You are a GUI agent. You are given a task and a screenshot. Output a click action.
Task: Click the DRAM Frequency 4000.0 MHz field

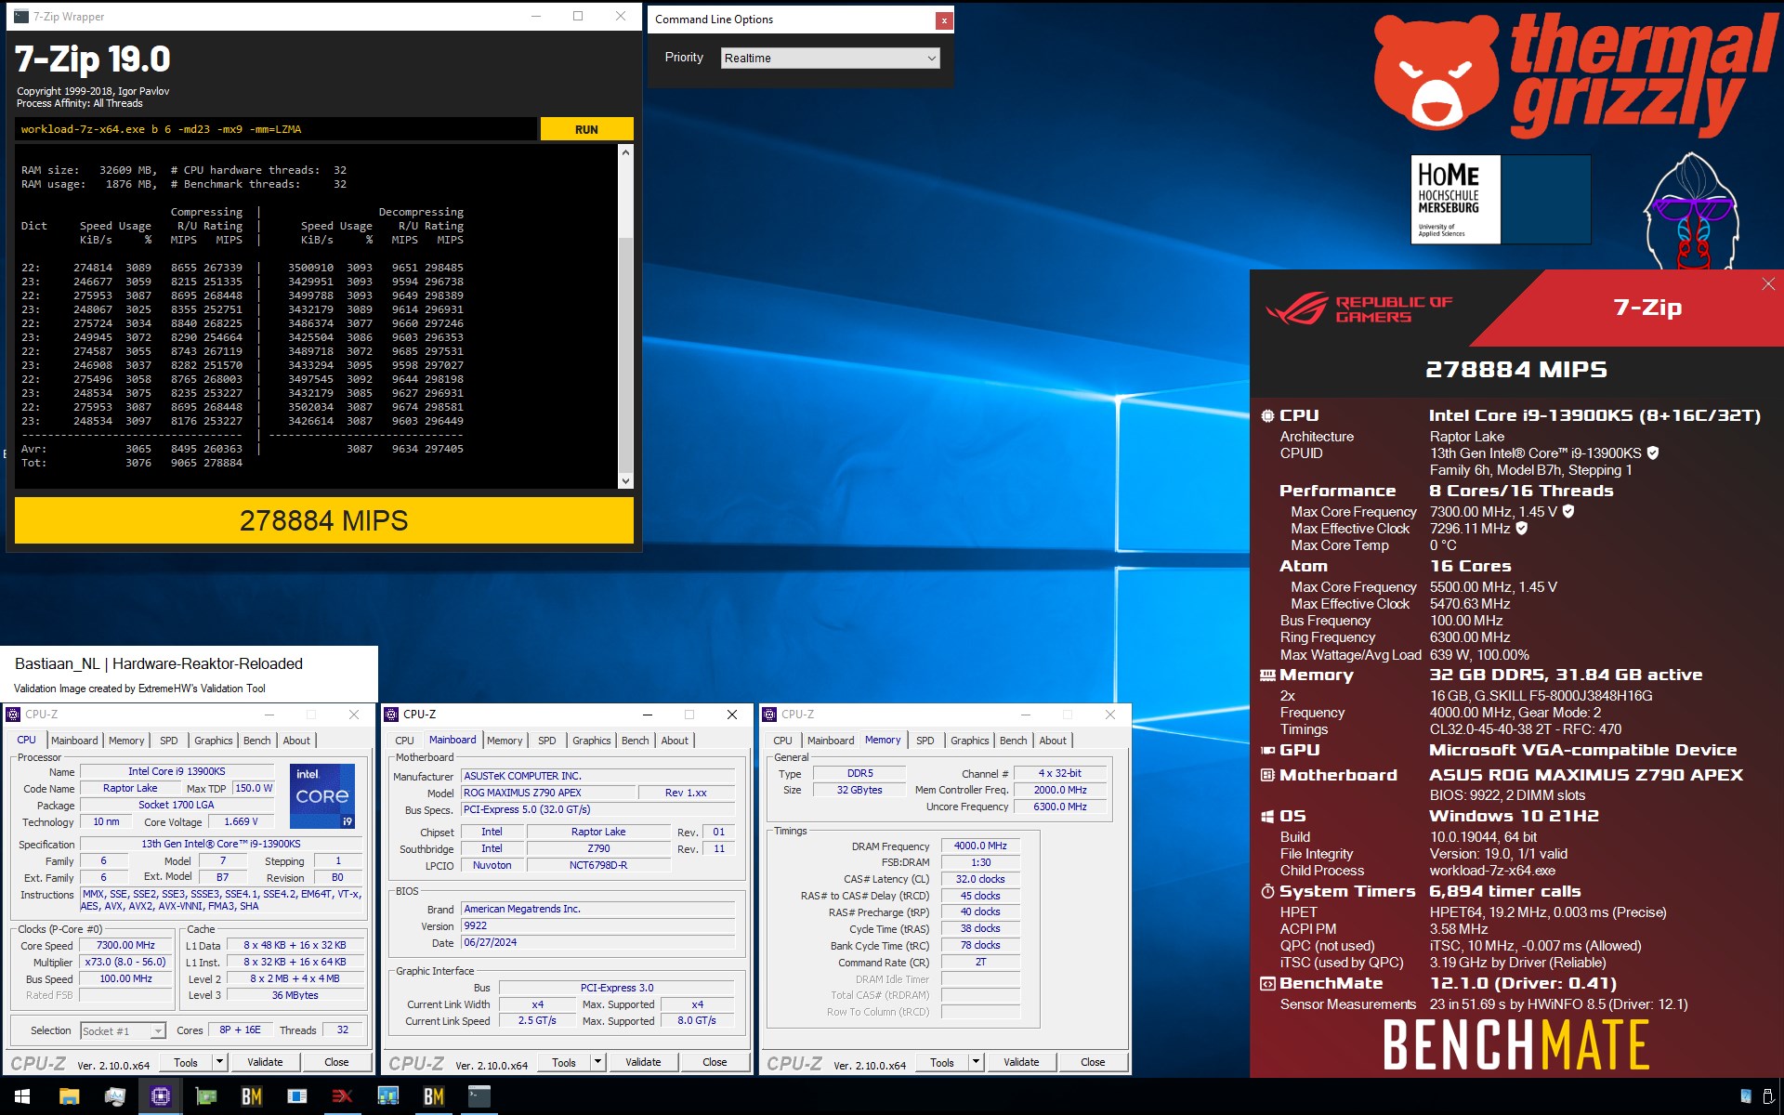[x=980, y=846]
